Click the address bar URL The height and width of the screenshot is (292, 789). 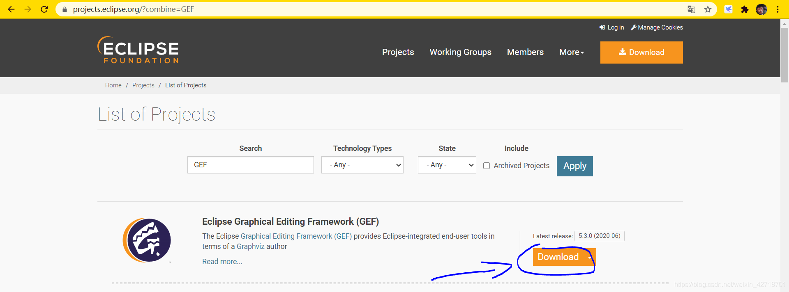point(134,9)
